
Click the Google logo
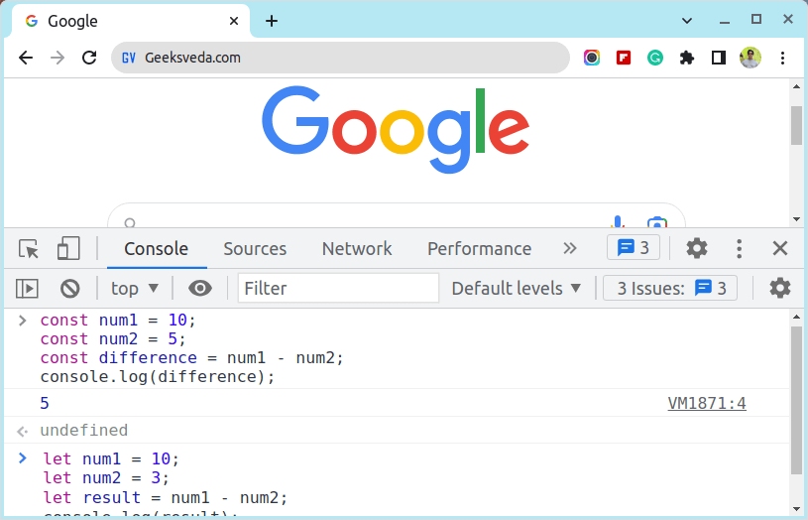point(396,129)
